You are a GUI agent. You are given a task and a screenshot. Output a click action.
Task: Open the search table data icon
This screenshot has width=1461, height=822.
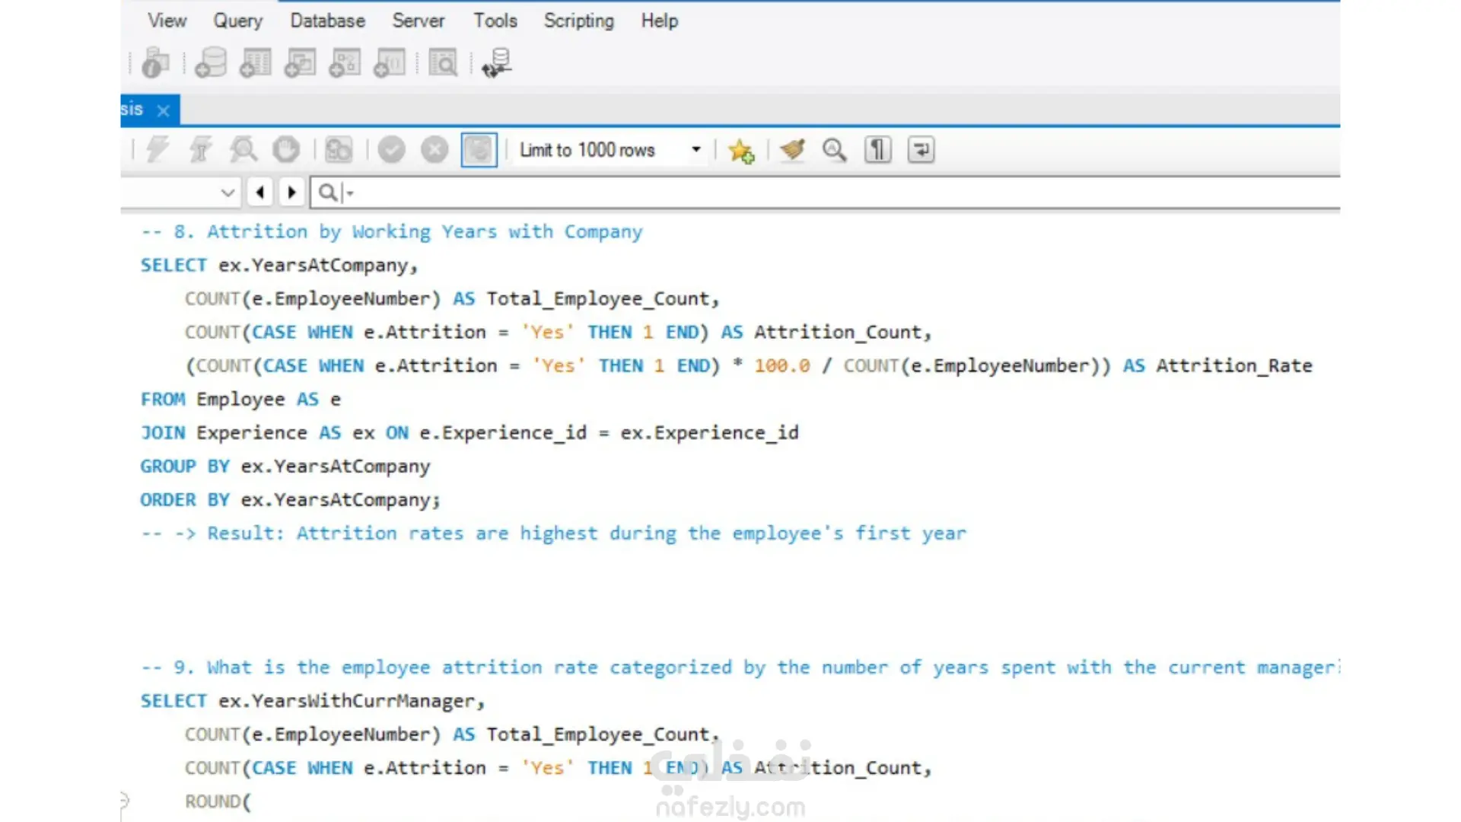443,63
